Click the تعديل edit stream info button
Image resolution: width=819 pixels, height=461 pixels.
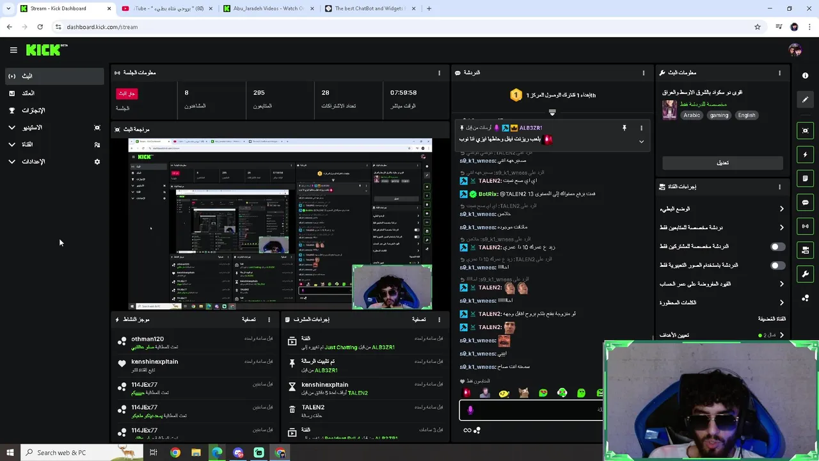click(722, 163)
